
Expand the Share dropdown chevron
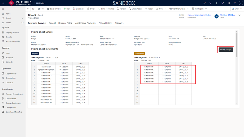[x=241, y=9]
